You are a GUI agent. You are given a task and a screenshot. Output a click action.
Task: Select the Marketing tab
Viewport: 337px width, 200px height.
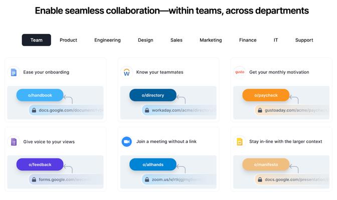[x=211, y=40]
